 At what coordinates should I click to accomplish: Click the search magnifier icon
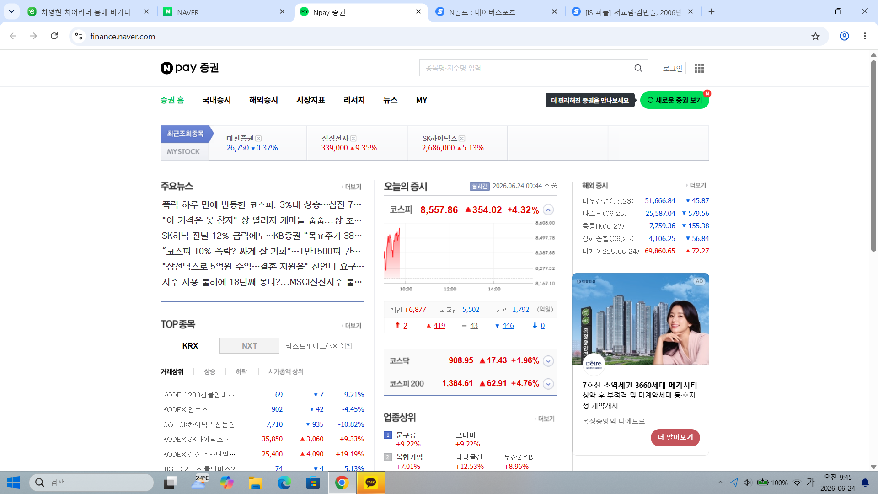click(x=638, y=68)
